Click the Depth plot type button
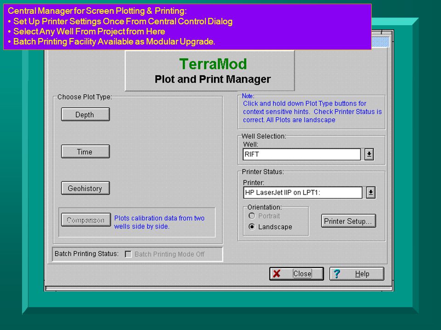Viewport: 441px width, 330px height. click(85, 115)
